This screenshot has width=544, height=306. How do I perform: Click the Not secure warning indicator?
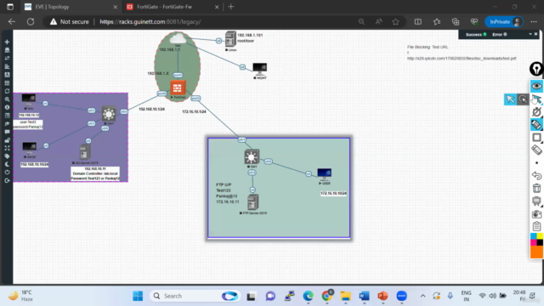pyautogui.click(x=70, y=21)
